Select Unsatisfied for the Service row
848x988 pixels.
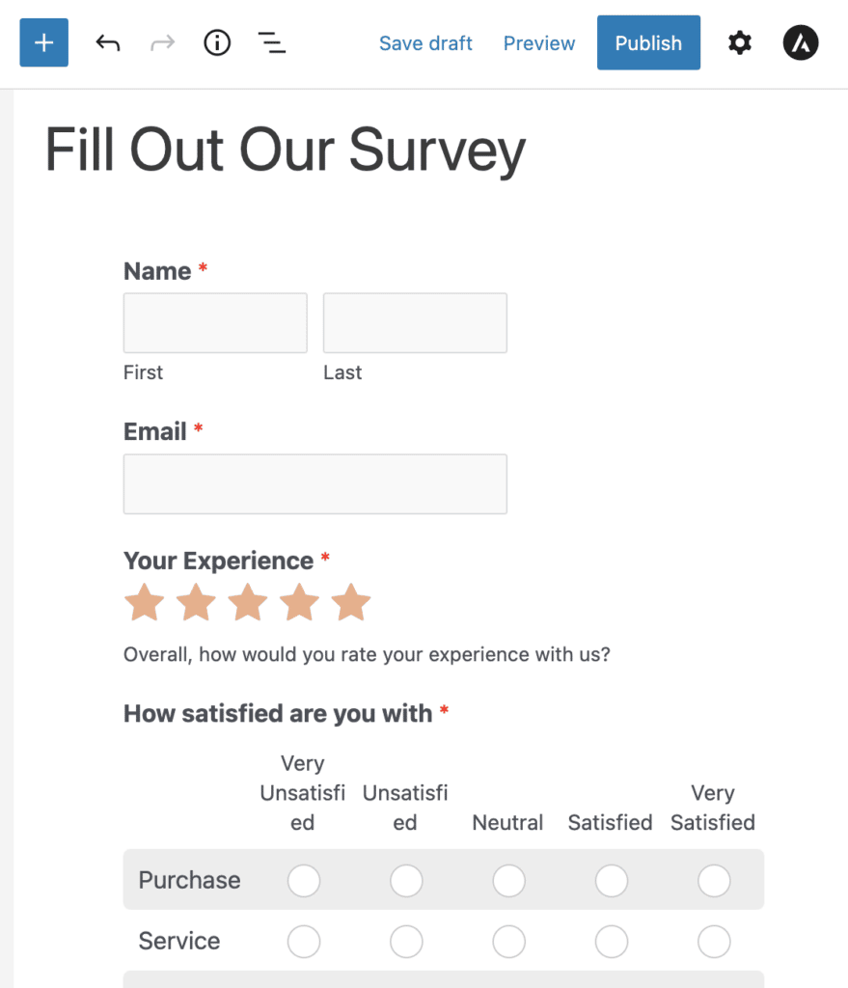coord(406,942)
